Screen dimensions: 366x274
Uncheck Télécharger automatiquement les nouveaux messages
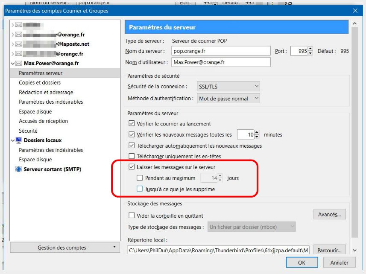tap(132, 146)
